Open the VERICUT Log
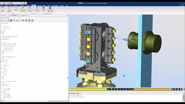 (x=44, y=9)
